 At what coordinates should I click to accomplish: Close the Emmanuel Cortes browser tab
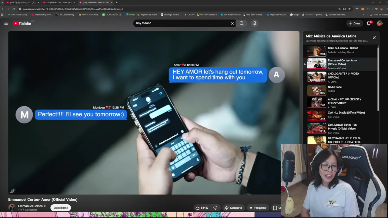(x=111, y=2)
